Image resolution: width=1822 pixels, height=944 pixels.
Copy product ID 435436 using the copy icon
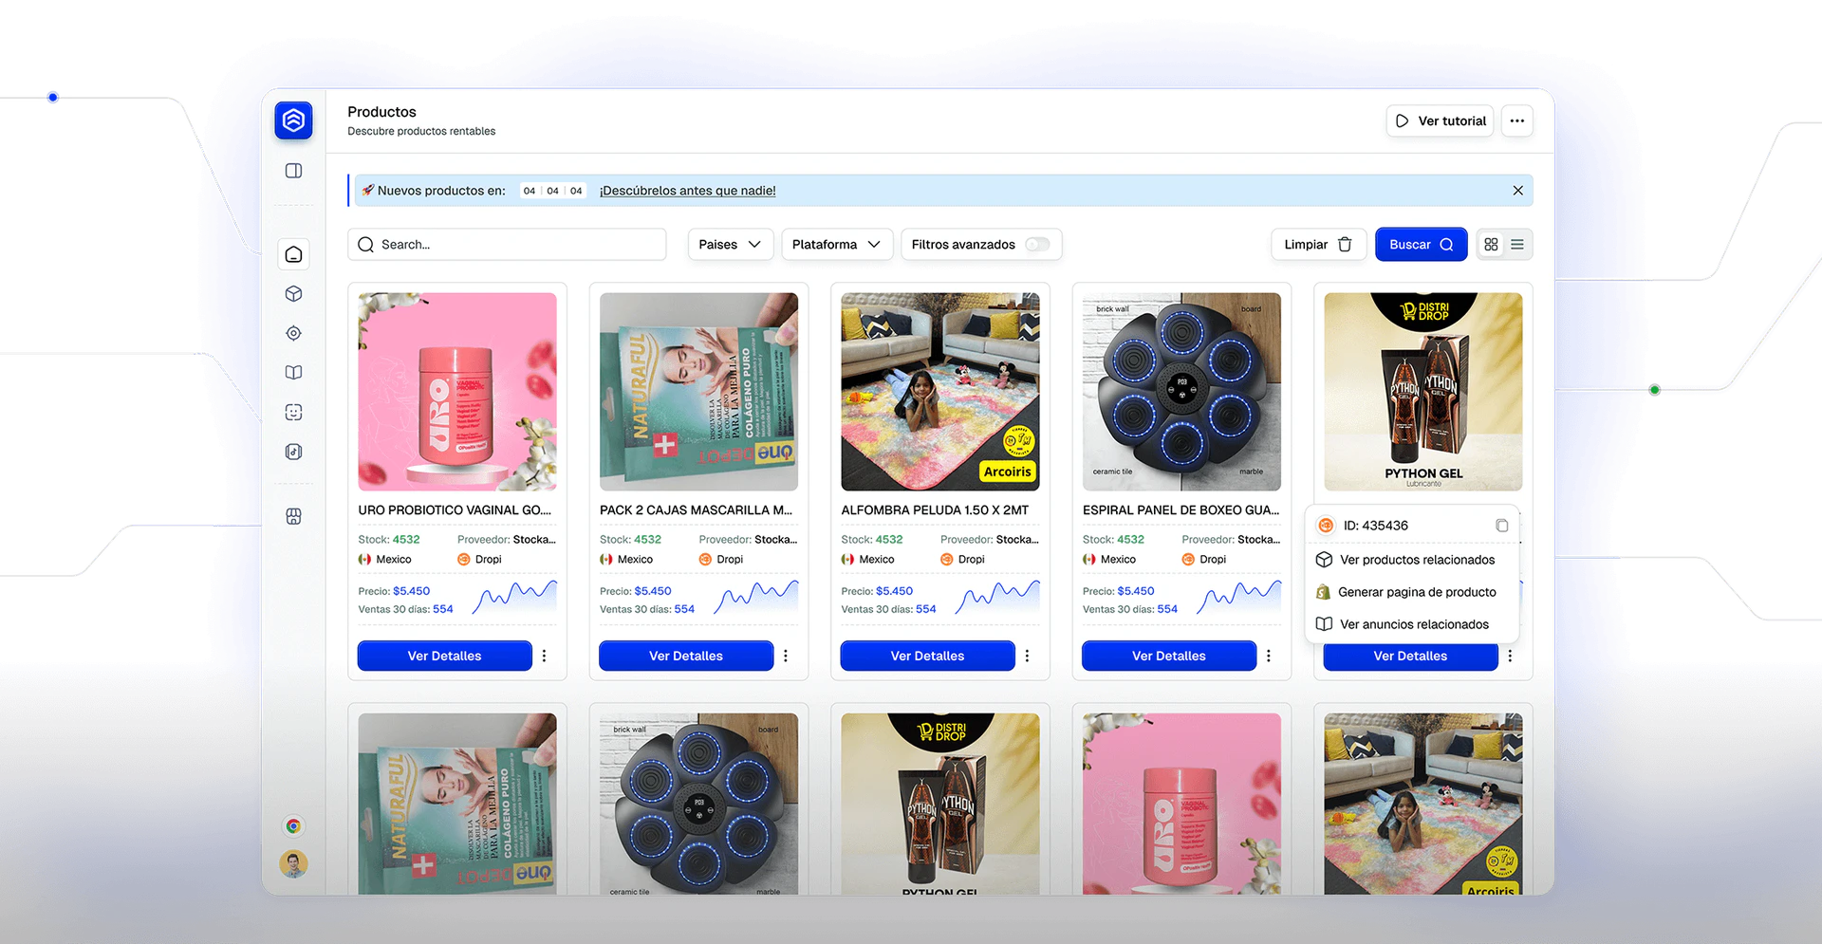pyautogui.click(x=1500, y=525)
